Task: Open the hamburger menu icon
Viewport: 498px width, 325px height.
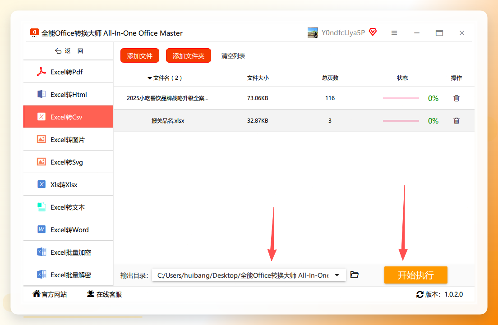Action: pyautogui.click(x=394, y=33)
